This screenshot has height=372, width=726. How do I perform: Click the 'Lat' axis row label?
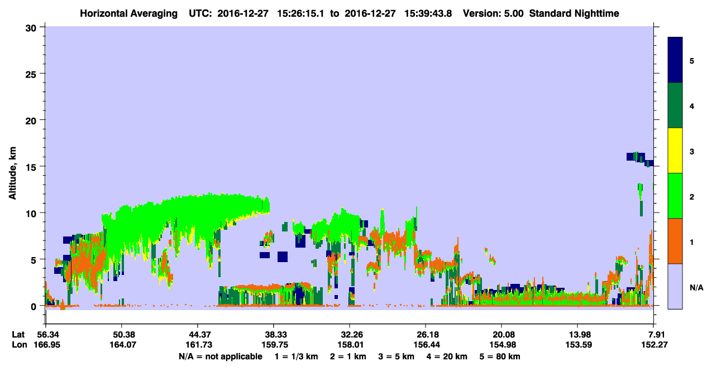(19, 335)
